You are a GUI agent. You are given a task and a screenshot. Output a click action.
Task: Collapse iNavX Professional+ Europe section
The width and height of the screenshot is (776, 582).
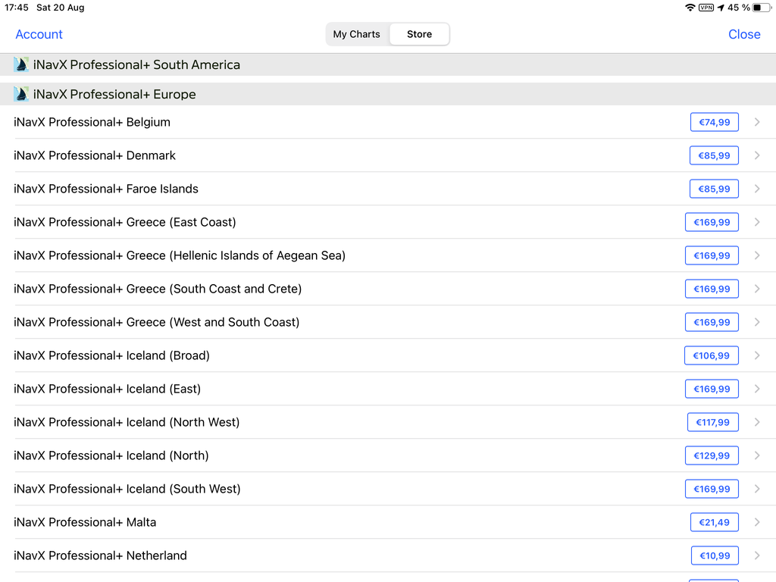coord(388,94)
